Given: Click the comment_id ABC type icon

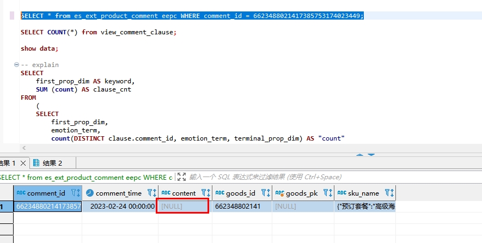Looking at the screenshot, I should click(21, 193).
